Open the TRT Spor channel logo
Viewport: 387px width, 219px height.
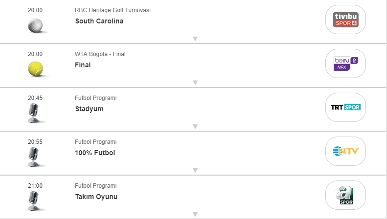pyautogui.click(x=345, y=107)
